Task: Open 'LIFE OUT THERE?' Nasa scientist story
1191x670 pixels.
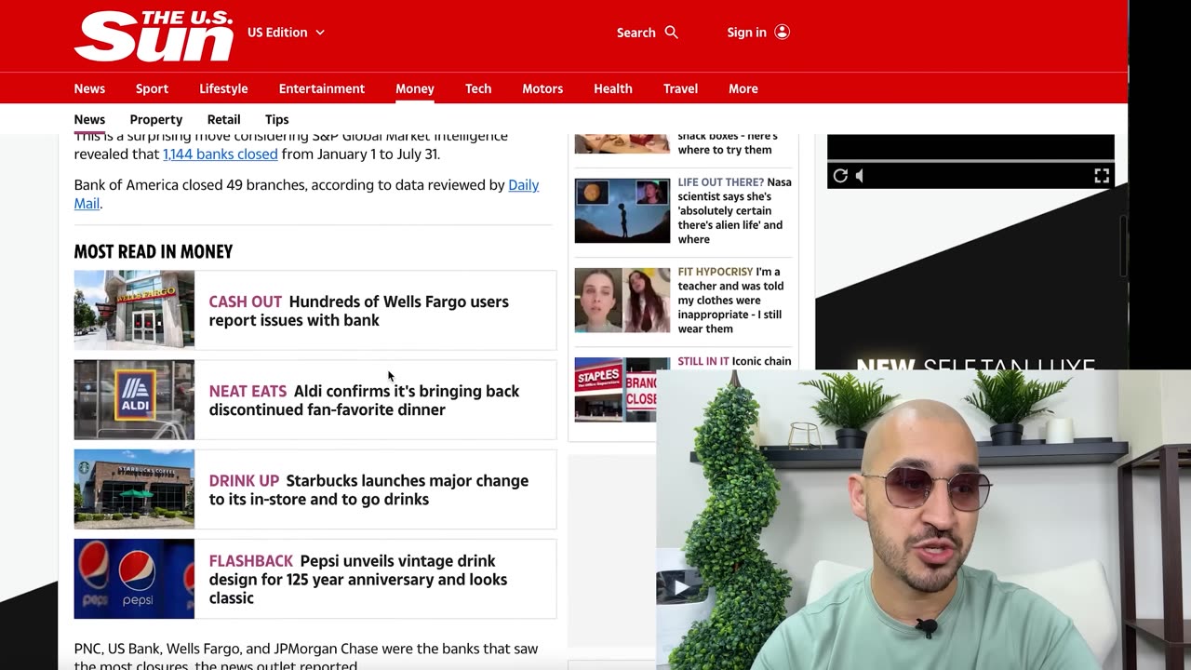Action: [x=734, y=210]
